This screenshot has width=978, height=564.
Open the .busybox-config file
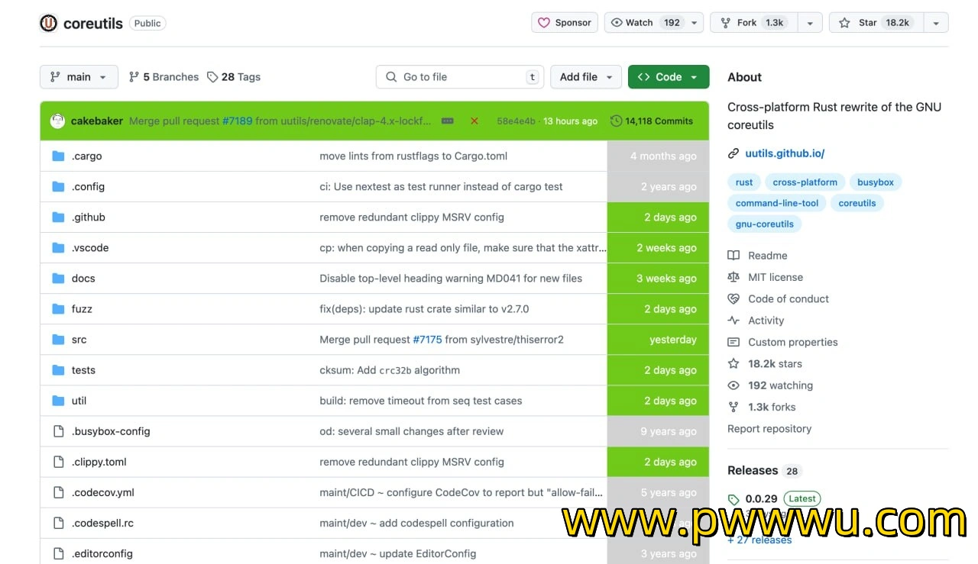[111, 431]
